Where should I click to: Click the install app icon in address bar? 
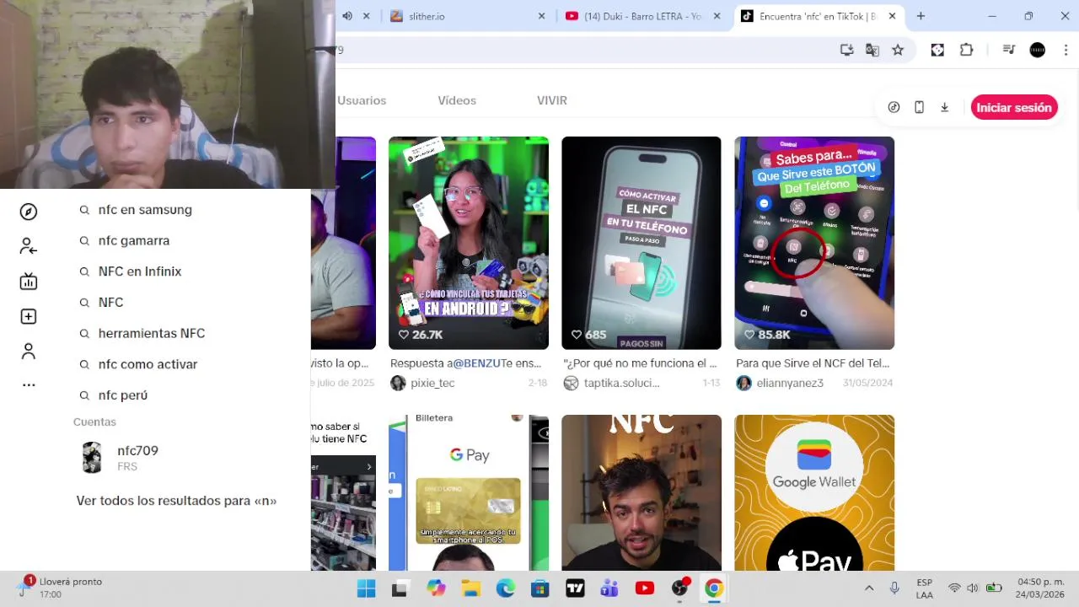pos(847,50)
